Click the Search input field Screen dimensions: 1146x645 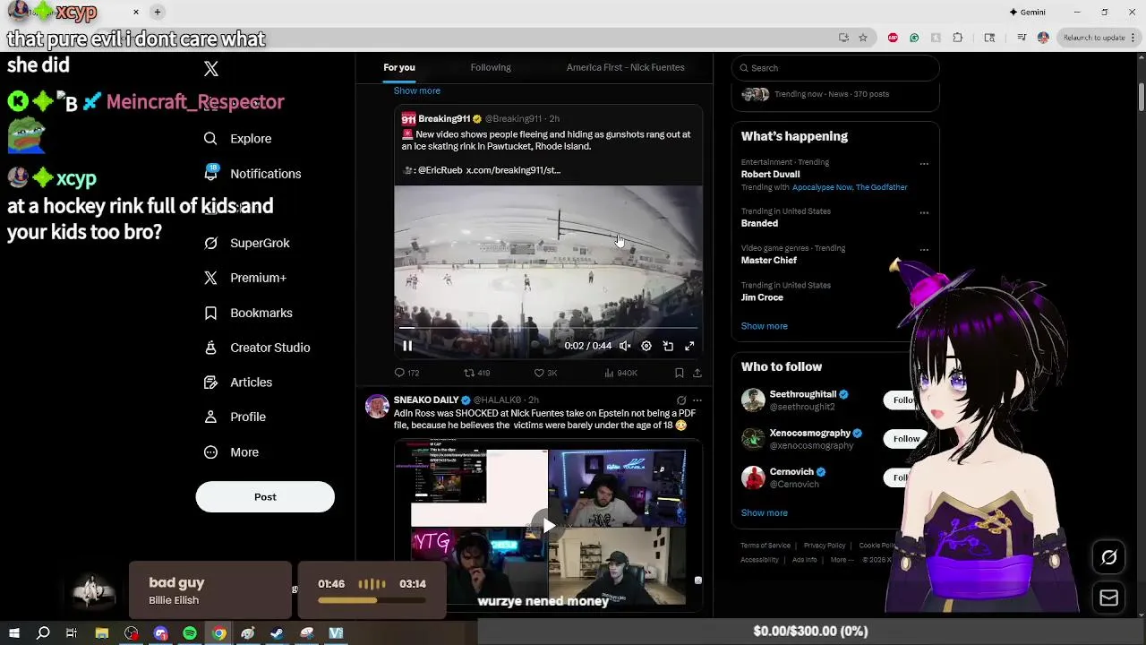coord(835,68)
